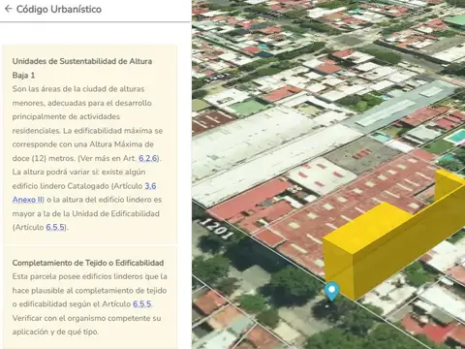Open the Artículo 6.5.5 link in the first card

pos(55,227)
